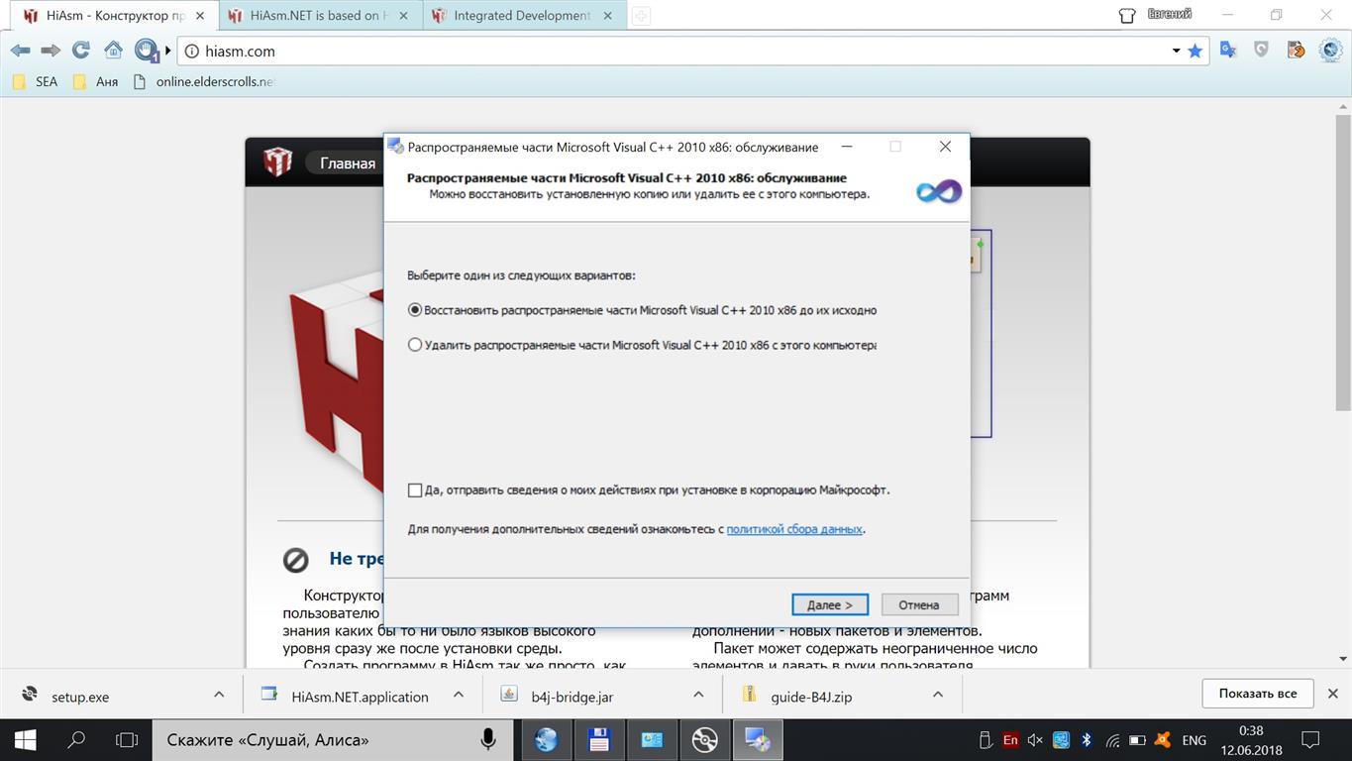Open the options arrow for setup.exe download
Image resolution: width=1352 pixels, height=761 pixels.
point(219,695)
